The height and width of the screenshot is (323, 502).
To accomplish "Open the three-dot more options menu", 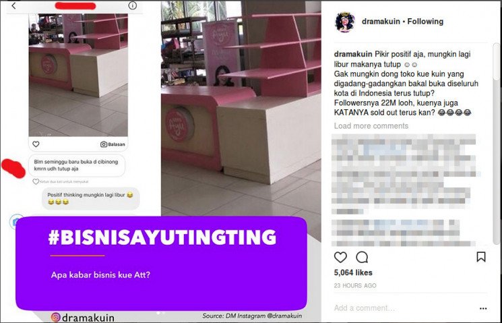I will 483,309.
